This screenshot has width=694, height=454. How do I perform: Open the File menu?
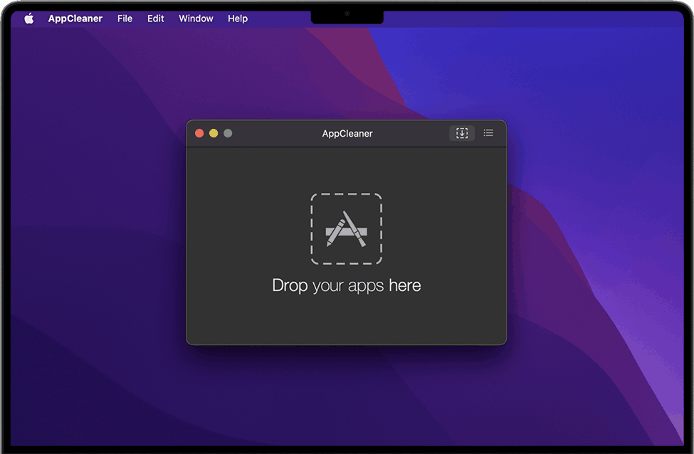(125, 18)
